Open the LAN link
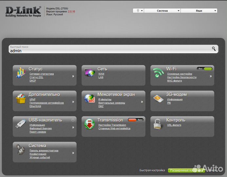This screenshot has height=177, width=227. point(101,77)
